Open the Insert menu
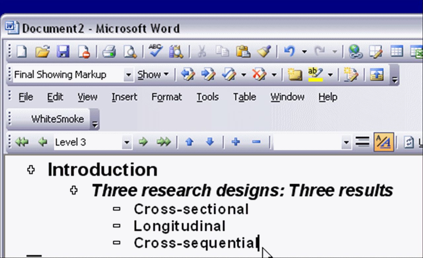This screenshot has height=258, width=423. [124, 97]
